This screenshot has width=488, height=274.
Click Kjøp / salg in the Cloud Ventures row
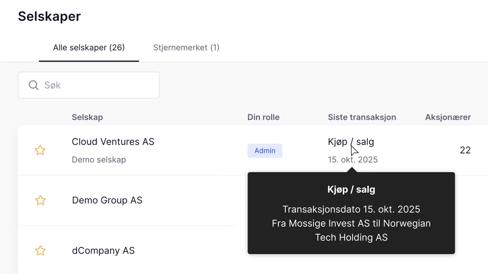[x=351, y=142]
